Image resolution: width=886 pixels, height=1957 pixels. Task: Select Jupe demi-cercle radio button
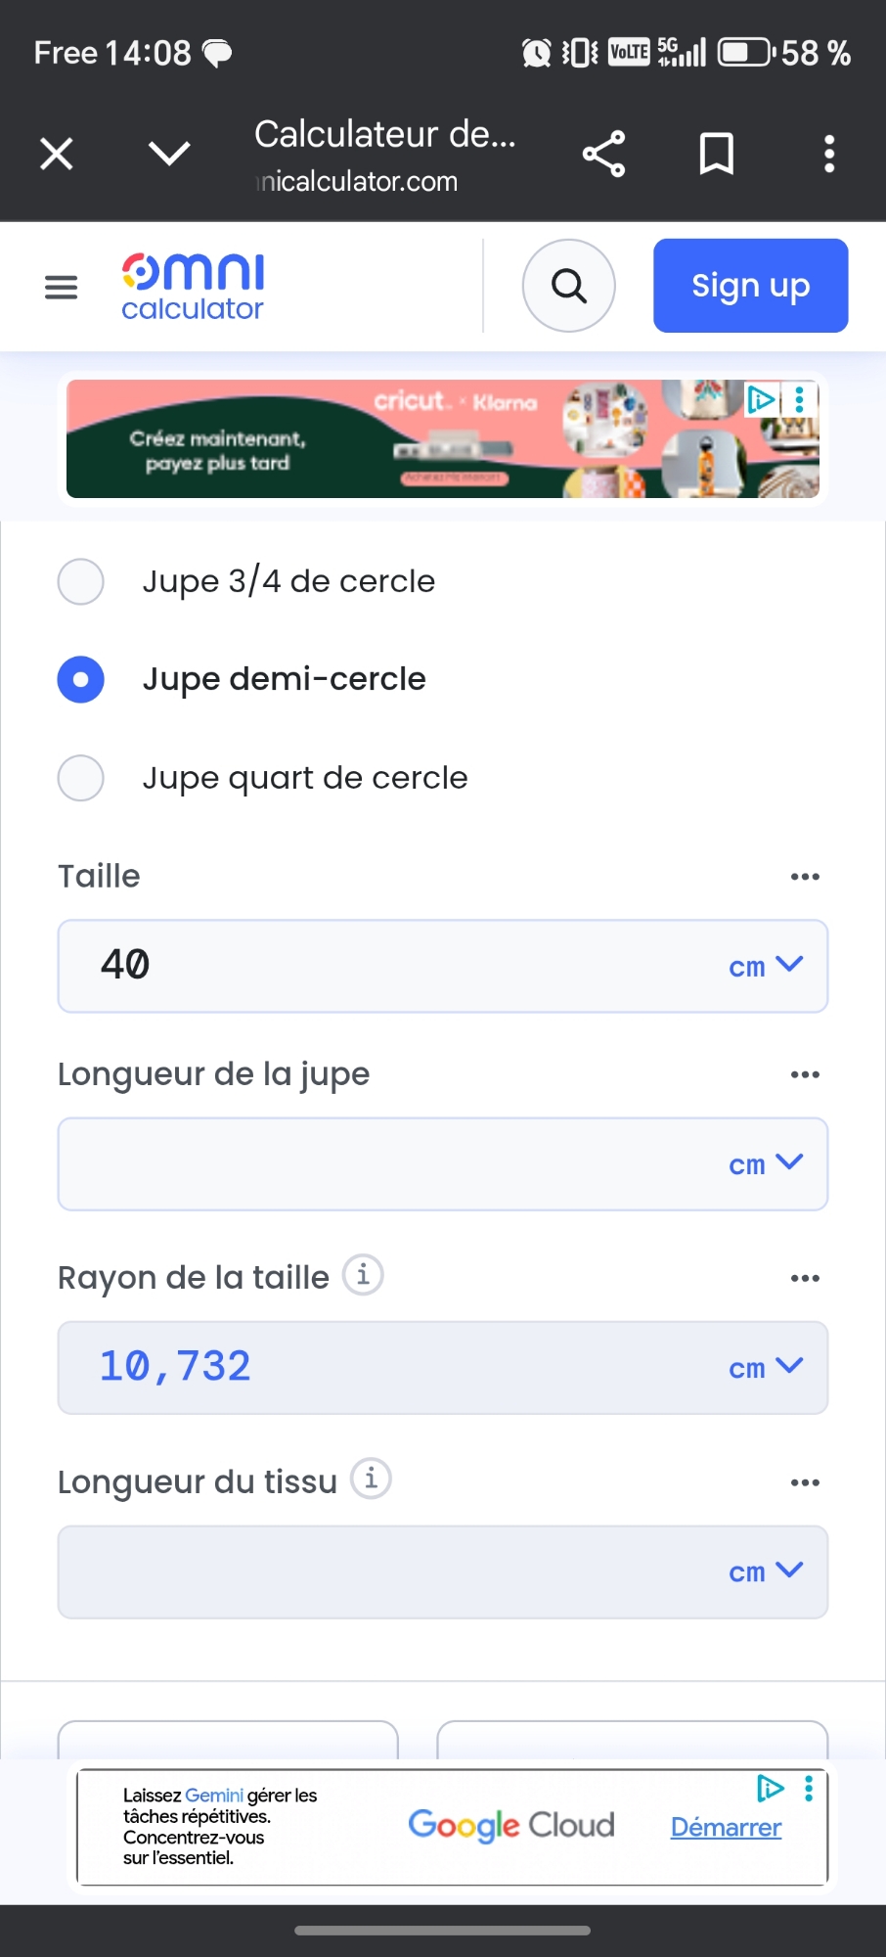[81, 679]
